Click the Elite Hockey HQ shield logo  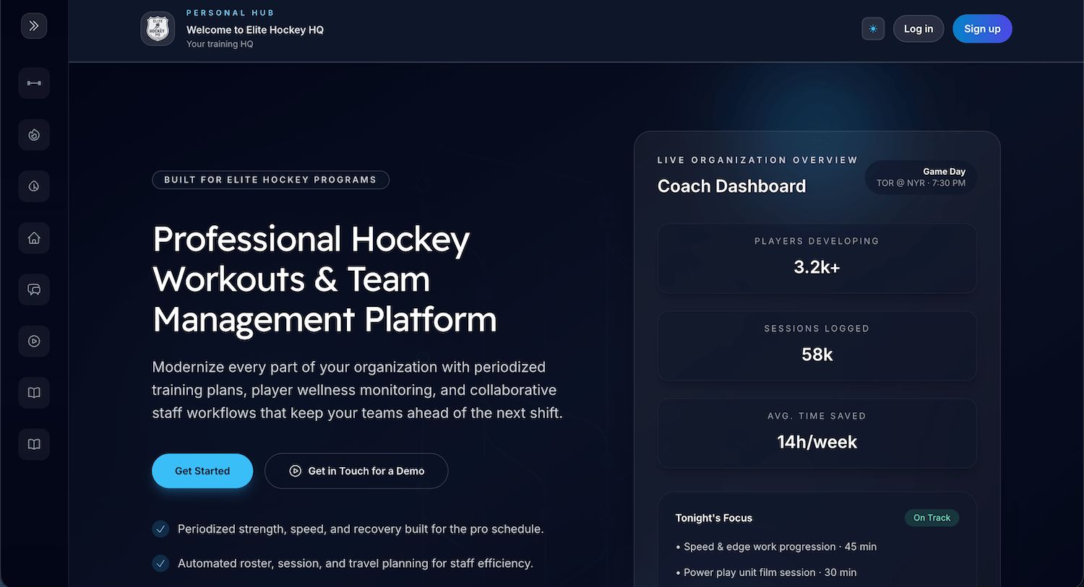coord(158,29)
